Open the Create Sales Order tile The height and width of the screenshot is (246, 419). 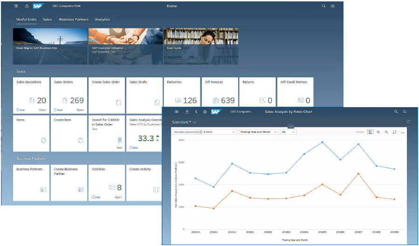click(107, 96)
